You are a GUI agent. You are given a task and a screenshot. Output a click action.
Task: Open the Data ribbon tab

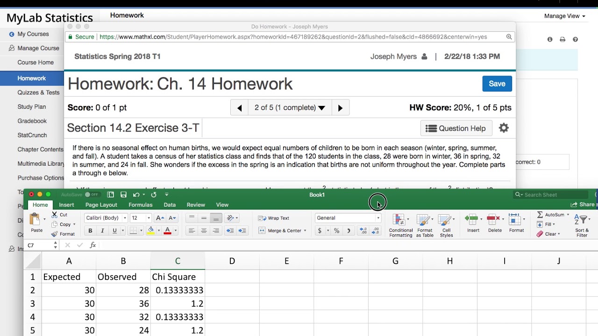click(170, 205)
